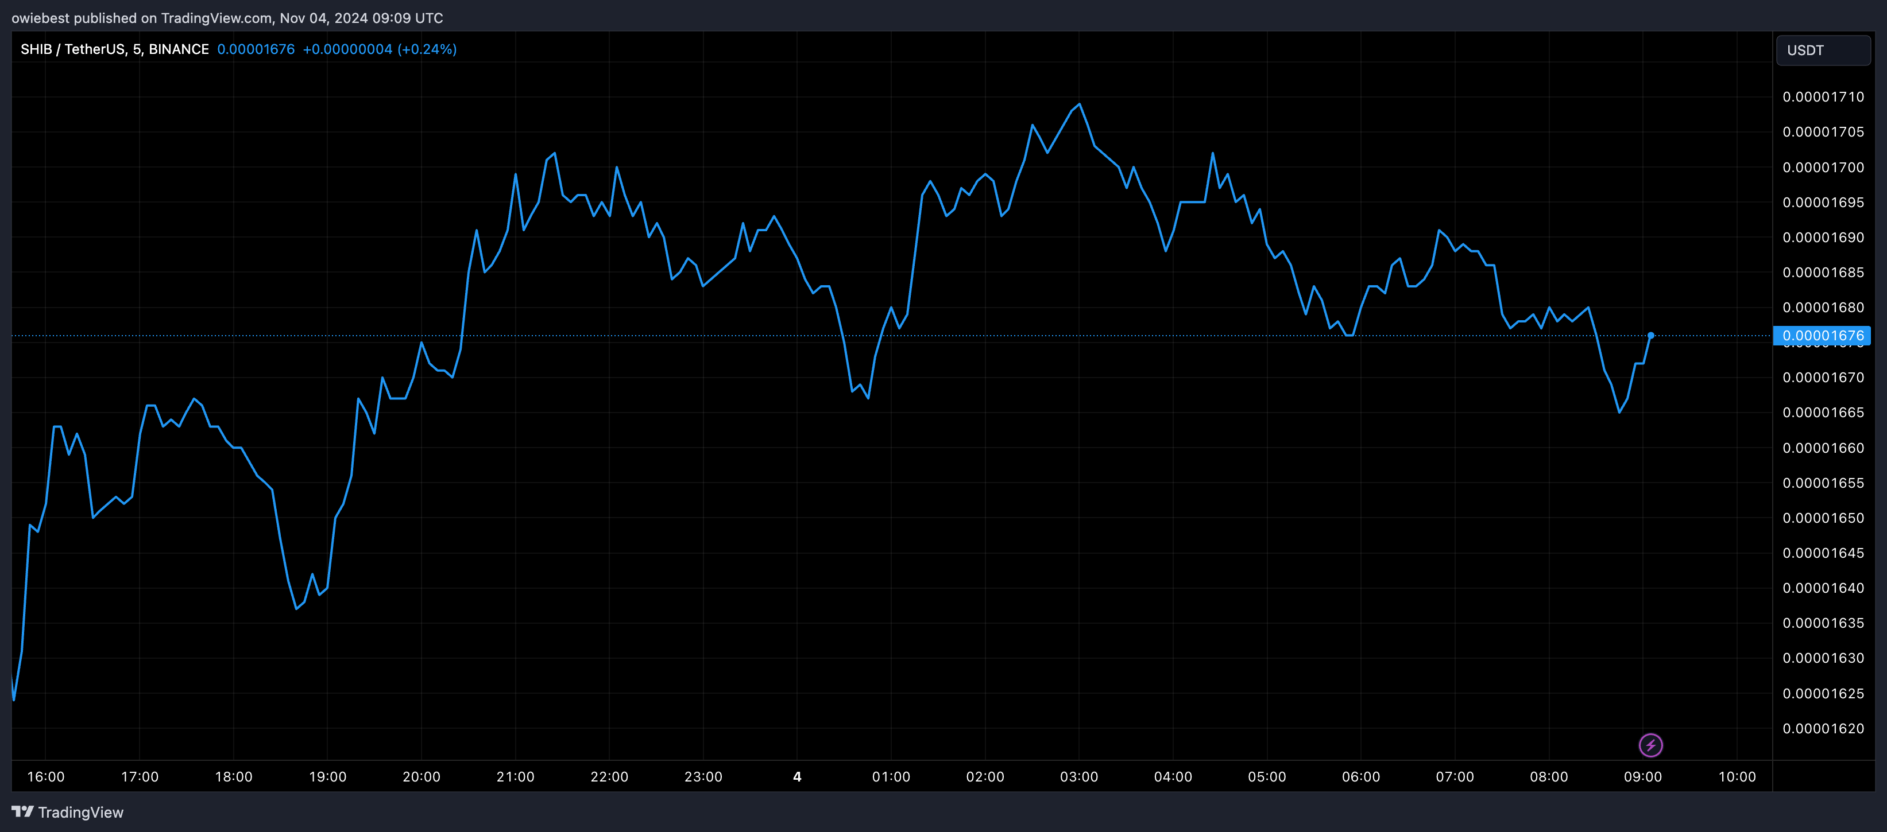Click the 03:00 time axis label
Image resolution: width=1887 pixels, height=832 pixels.
1079,776
